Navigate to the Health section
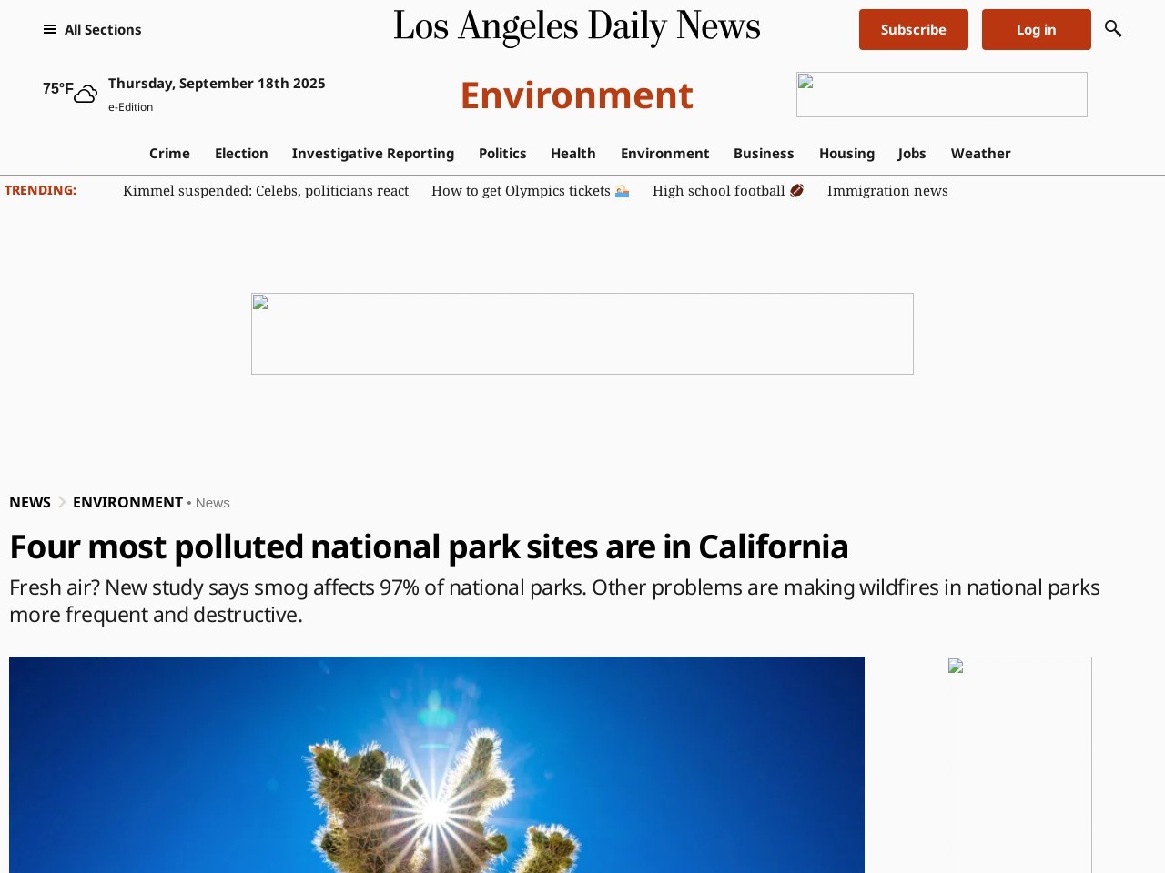The image size is (1165, 873). (572, 153)
